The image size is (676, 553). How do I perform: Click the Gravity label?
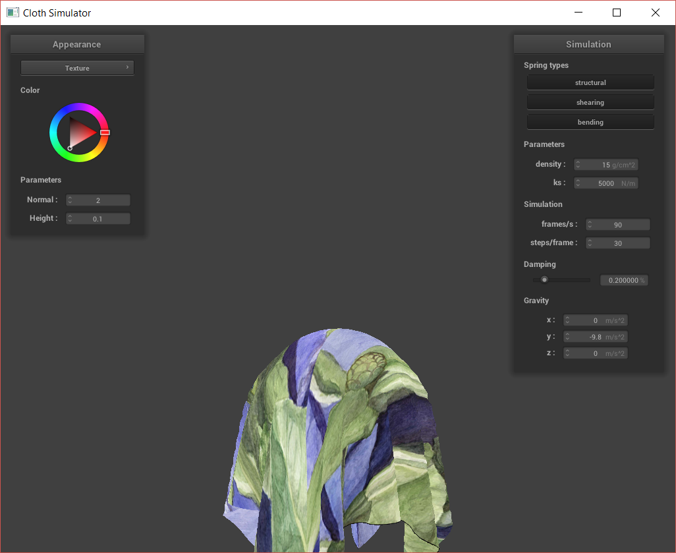pos(536,300)
